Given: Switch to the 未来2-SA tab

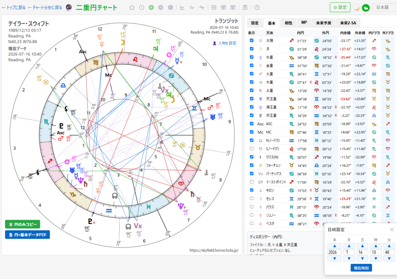Looking at the screenshot, I should (x=348, y=23).
